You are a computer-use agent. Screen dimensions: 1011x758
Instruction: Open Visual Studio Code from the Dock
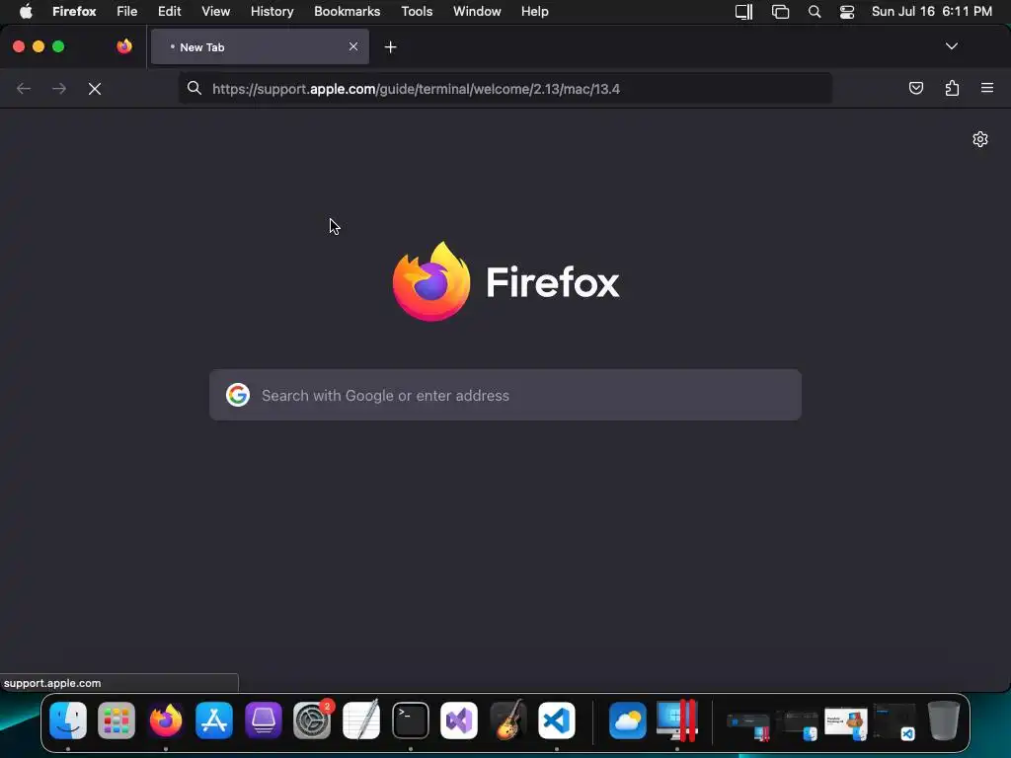[x=557, y=720]
